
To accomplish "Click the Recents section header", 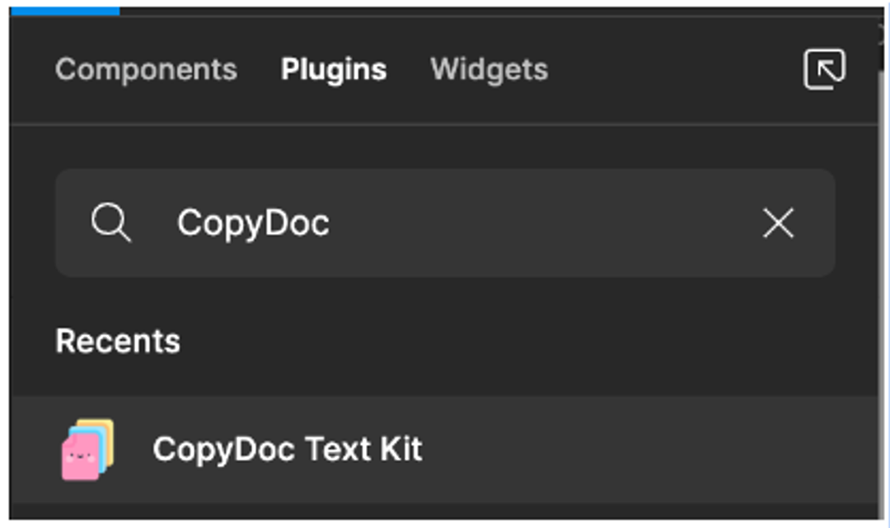I will click(x=116, y=342).
